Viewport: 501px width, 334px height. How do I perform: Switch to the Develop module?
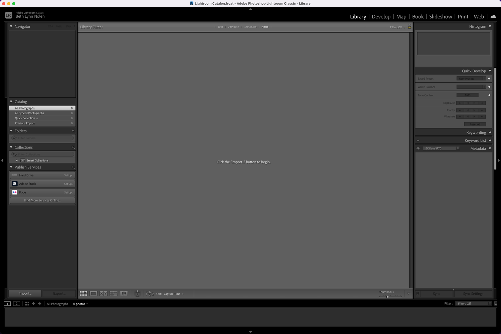click(381, 16)
